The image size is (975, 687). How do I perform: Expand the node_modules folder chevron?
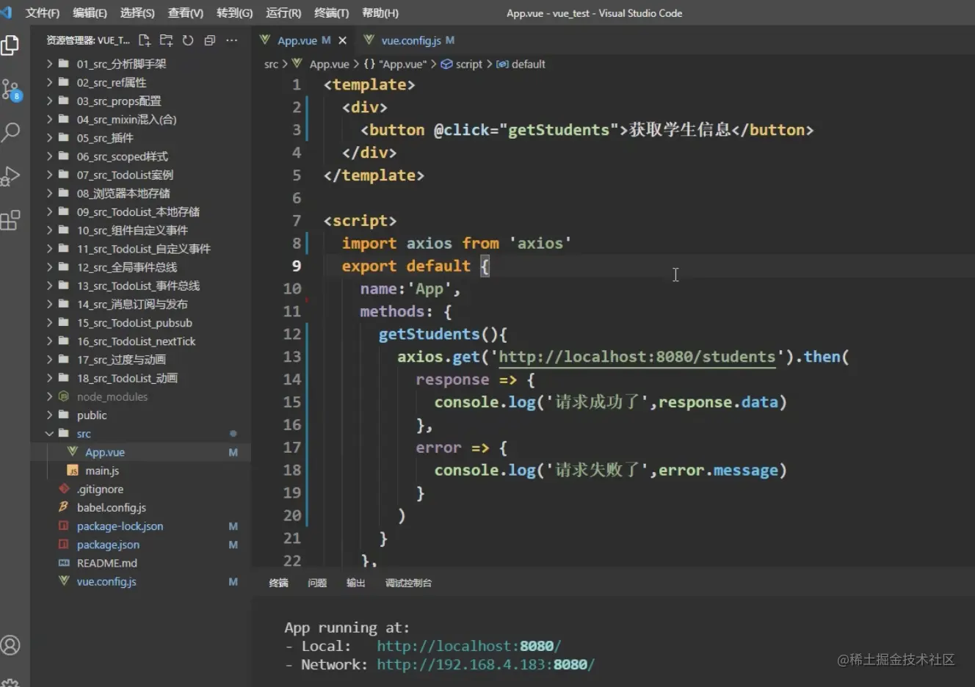coord(49,396)
